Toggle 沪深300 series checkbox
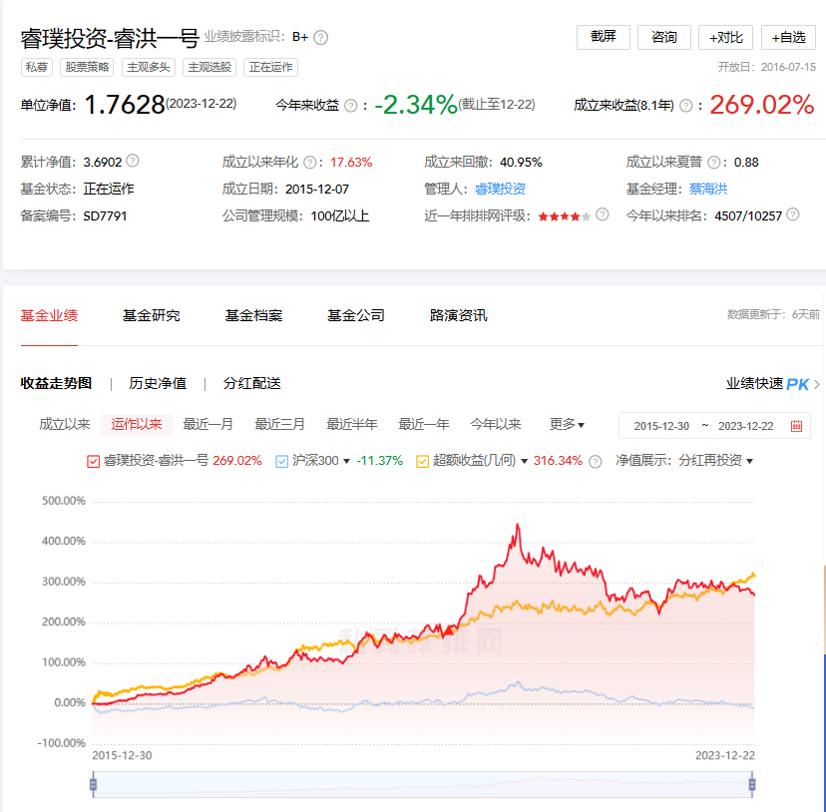 (282, 462)
